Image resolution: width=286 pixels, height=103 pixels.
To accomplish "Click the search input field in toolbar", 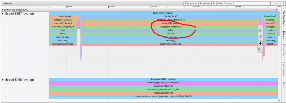I will 249,3.
